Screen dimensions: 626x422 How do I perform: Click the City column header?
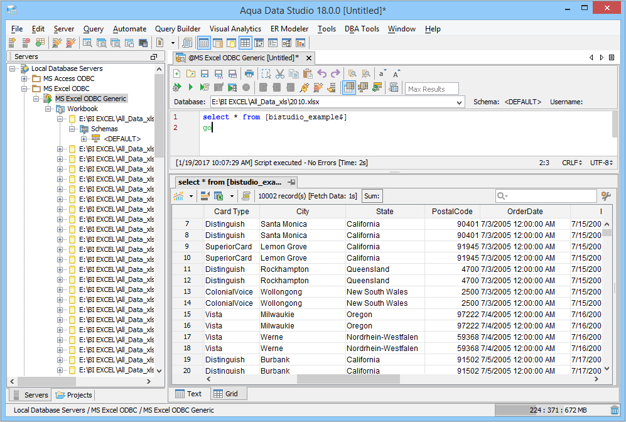point(303,212)
